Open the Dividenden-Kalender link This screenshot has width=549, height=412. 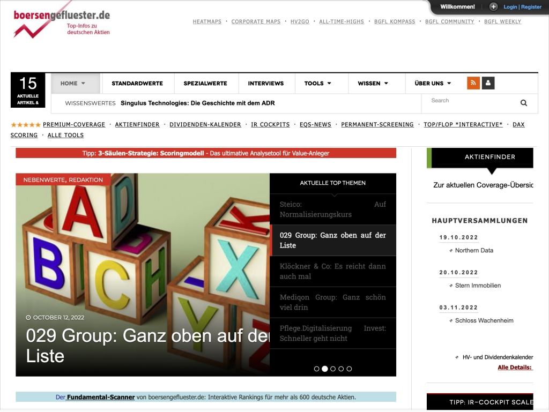(x=205, y=125)
